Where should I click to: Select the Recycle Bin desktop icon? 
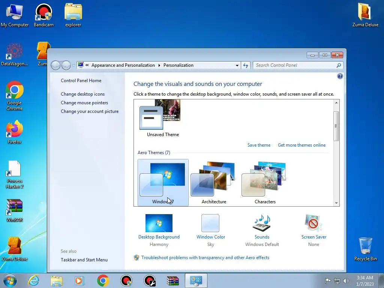[x=365, y=249]
